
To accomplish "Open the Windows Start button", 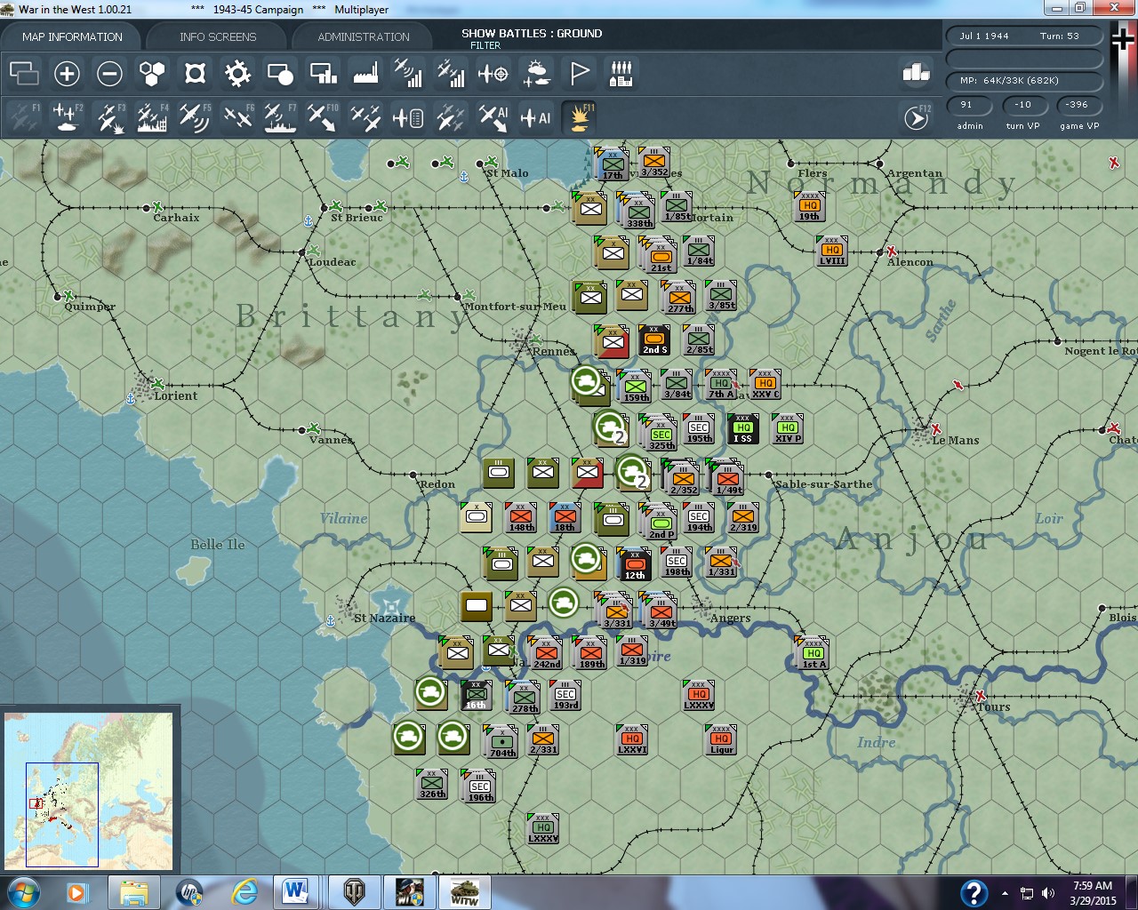I will pyautogui.click(x=24, y=892).
